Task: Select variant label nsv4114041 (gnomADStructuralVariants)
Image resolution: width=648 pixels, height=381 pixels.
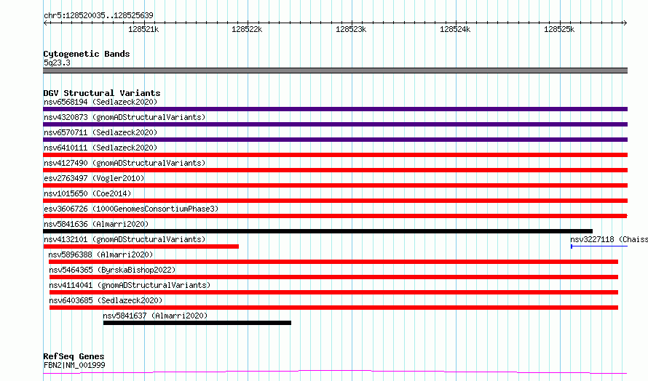Action: (130, 285)
